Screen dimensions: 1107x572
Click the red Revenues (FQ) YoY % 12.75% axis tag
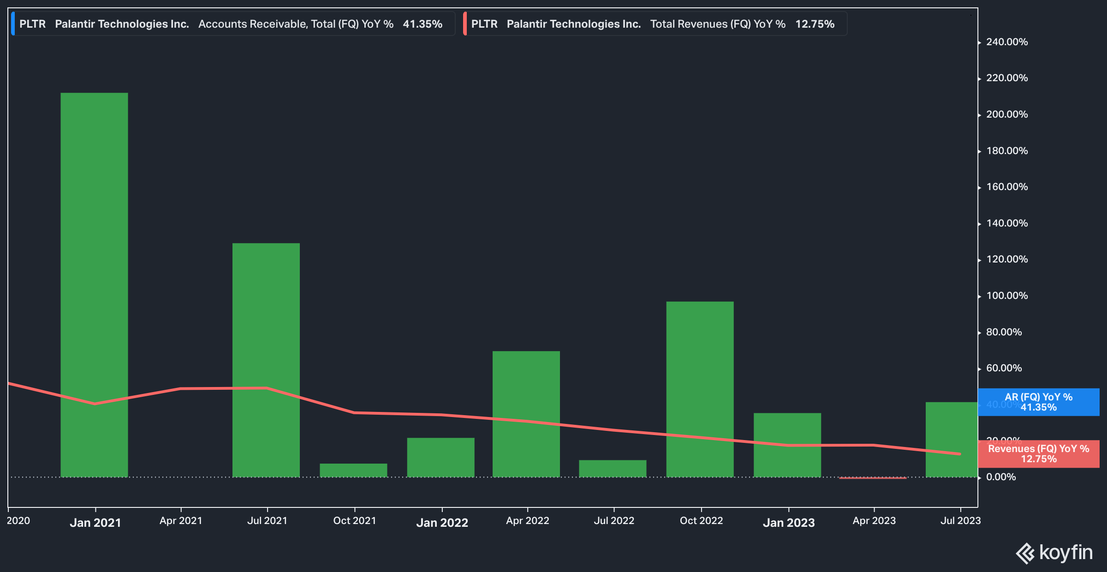1038,454
